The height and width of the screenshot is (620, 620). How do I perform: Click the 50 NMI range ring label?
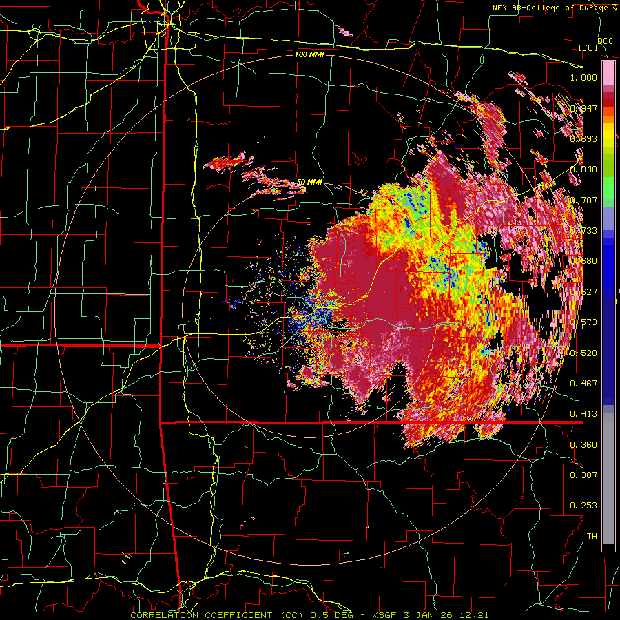[309, 182]
